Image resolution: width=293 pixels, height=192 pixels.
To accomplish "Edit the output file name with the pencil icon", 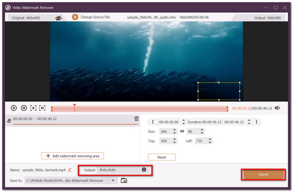I will tap(70, 170).
